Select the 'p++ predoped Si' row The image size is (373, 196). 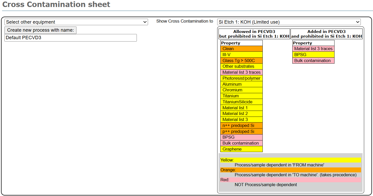(241, 131)
